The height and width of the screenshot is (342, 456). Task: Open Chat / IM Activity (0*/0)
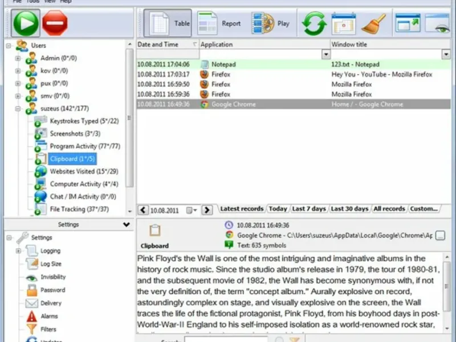(x=83, y=197)
